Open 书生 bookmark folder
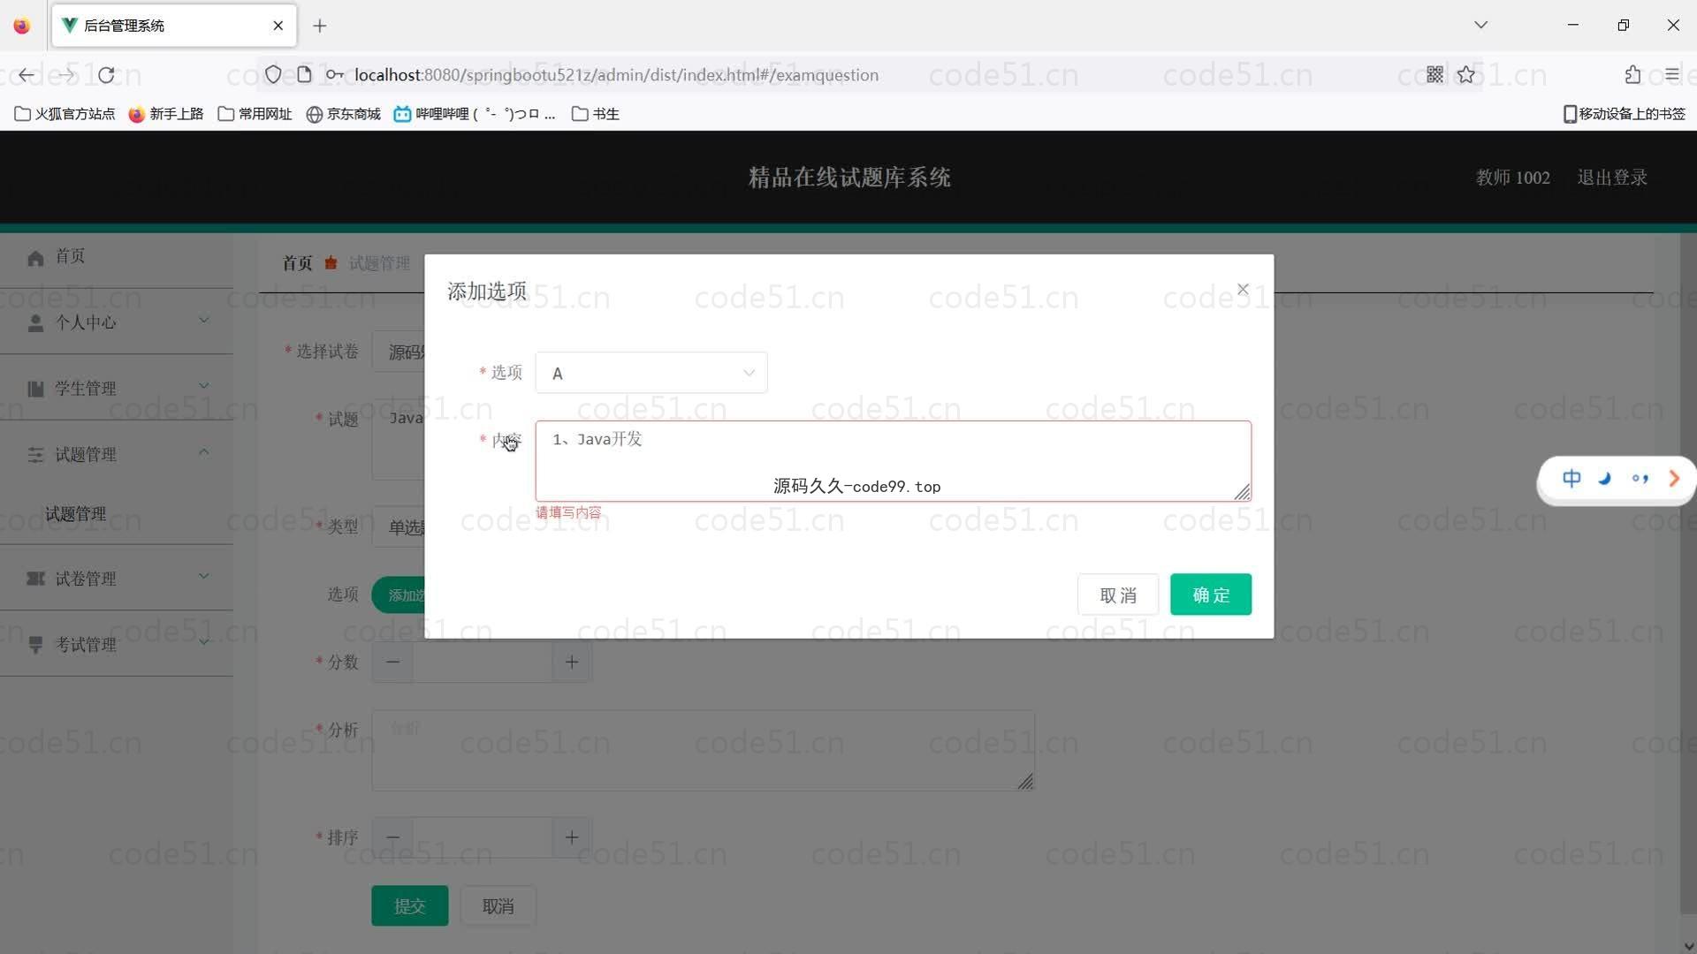The width and height of the screenshot is (1697, 954). pos(596,114)
